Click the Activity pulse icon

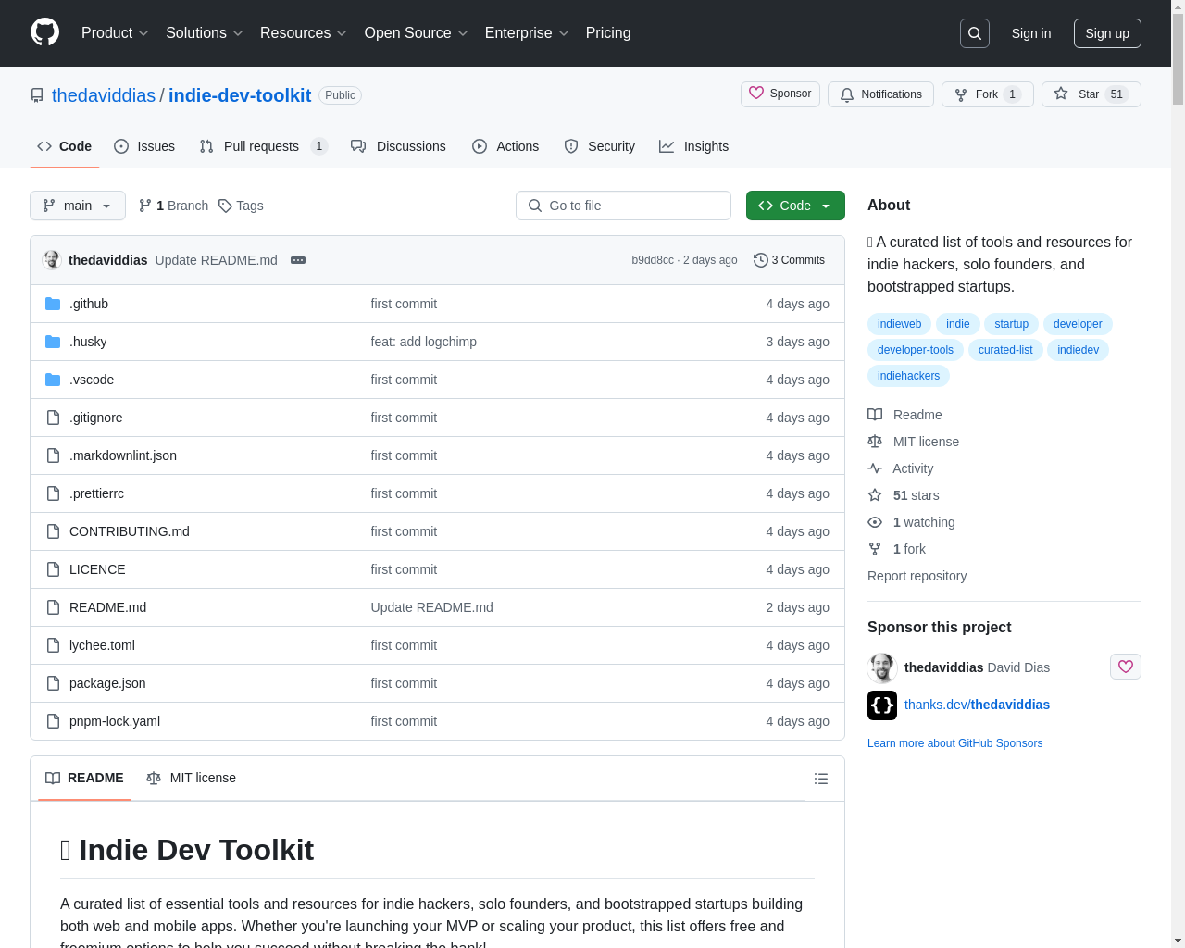pos(875,468)
